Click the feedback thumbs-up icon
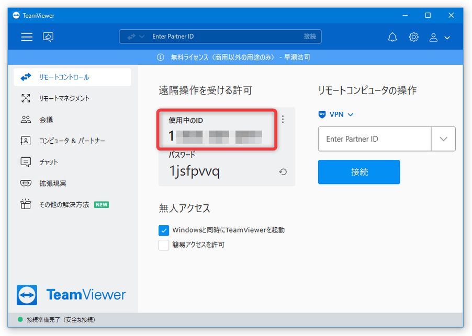The width and height of the screenshot is (472, 336). tap(48, 37)
